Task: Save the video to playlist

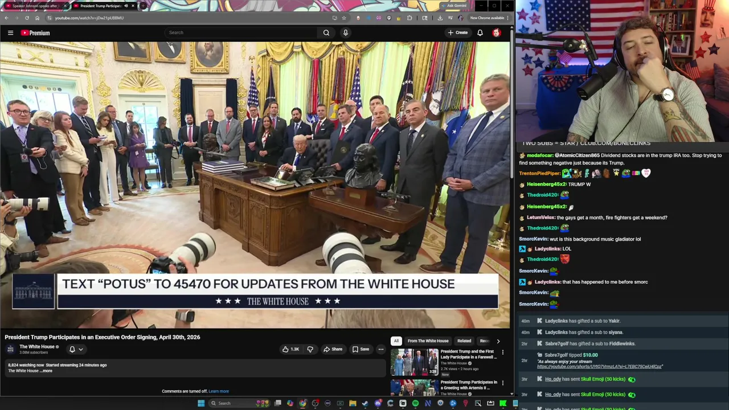Action: point(361,349)
